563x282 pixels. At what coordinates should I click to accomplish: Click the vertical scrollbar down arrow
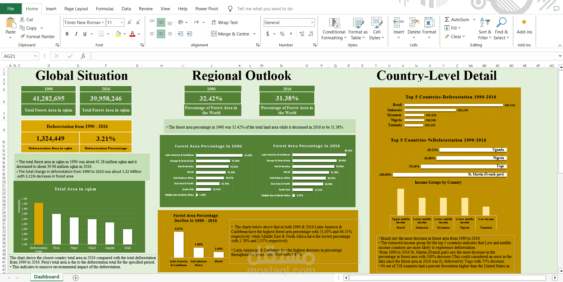[x=561, y=271]
